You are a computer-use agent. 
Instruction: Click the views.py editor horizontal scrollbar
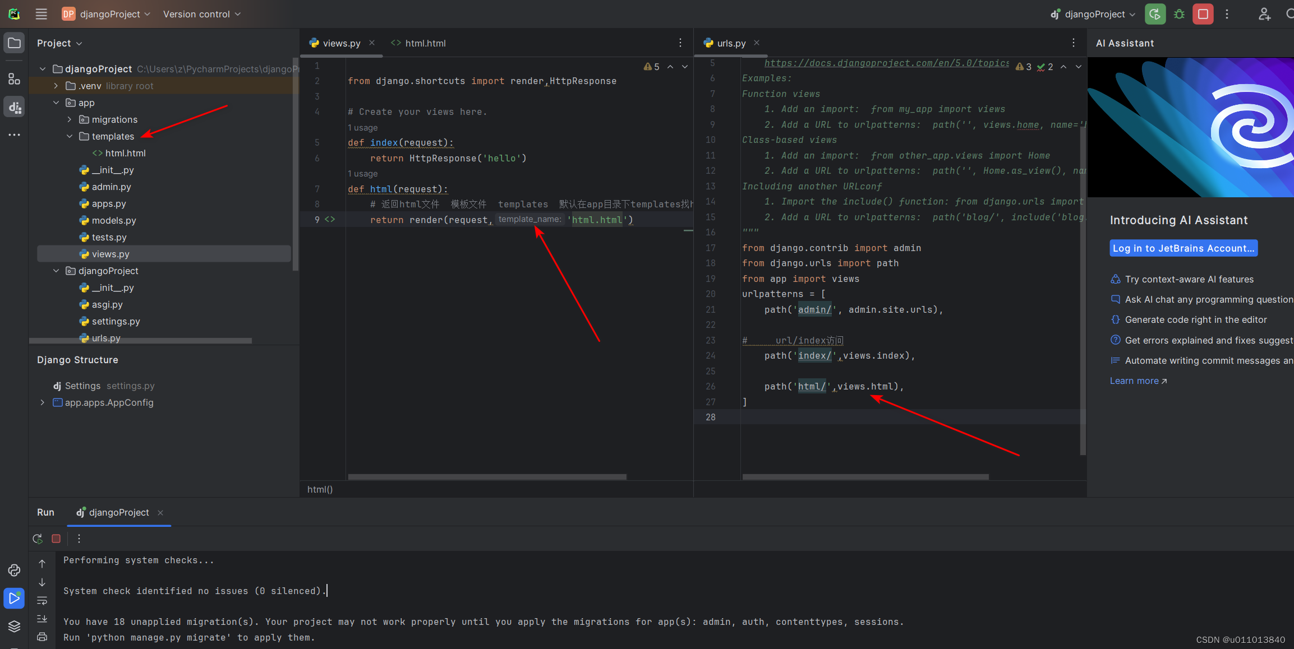click(x=487, y=477)
